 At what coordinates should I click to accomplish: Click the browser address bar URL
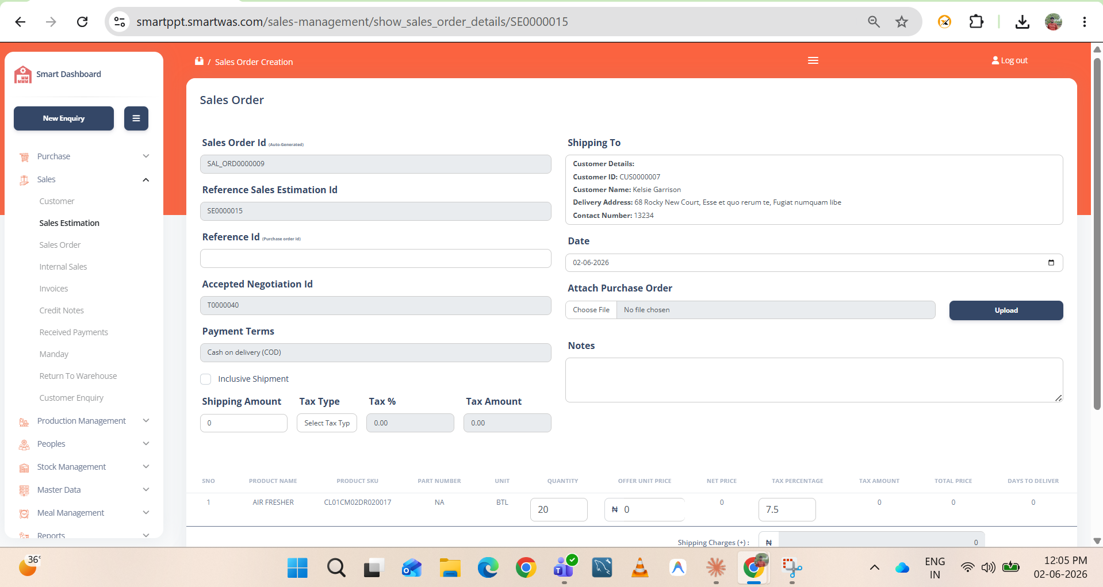pyautogui.click(x=352, y=22)
